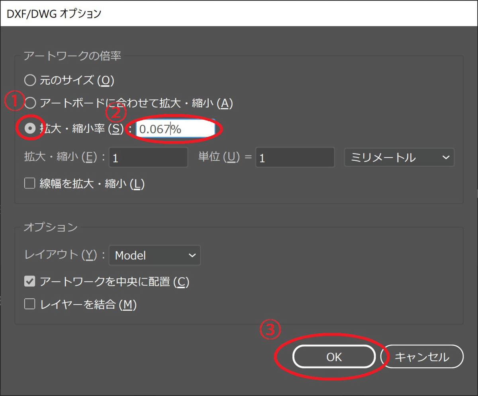The height and width of the screenshot is (396, 478).
Task: Click the OK button
Action: click(x=333, y=357)
